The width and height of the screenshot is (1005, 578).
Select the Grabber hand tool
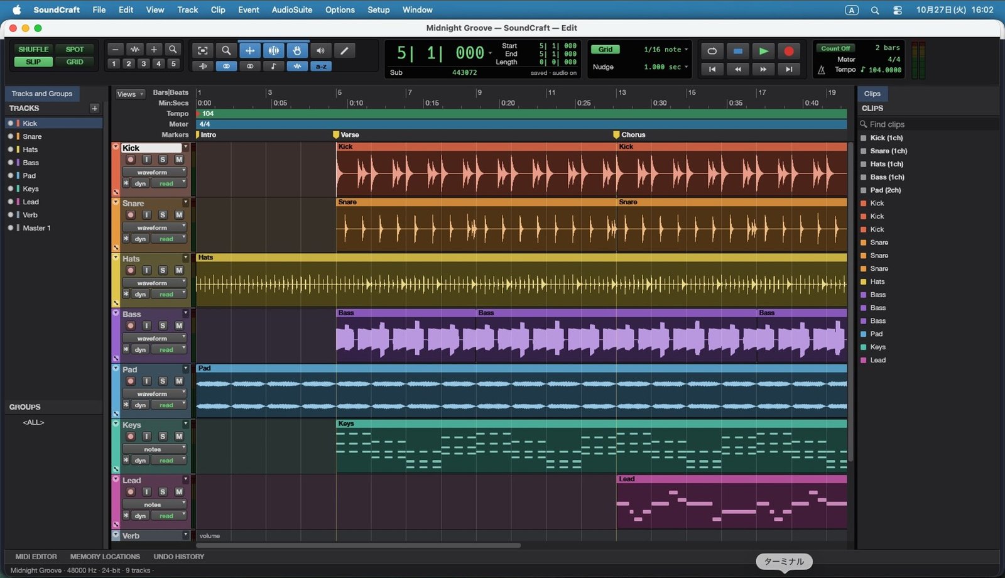click(x=297, y=51)
